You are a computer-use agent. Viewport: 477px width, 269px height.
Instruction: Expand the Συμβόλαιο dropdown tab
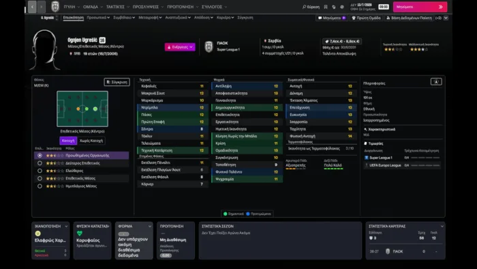pyautogui.click(x=124, y=18)
